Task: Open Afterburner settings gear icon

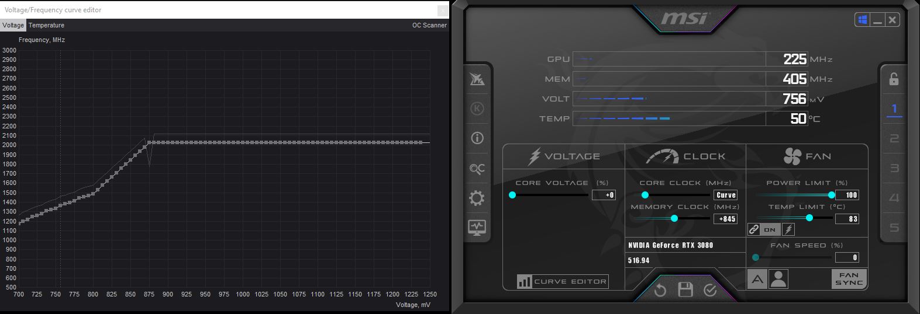Action: tap(477, 198)
